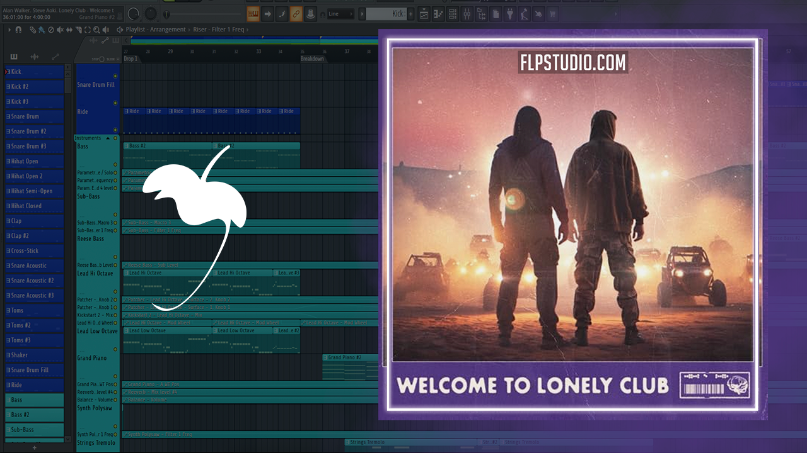Viewport: 807px width, 453px height.
Task: Select the Mute tool in playlist toolbar
Action: pos(60,30)
